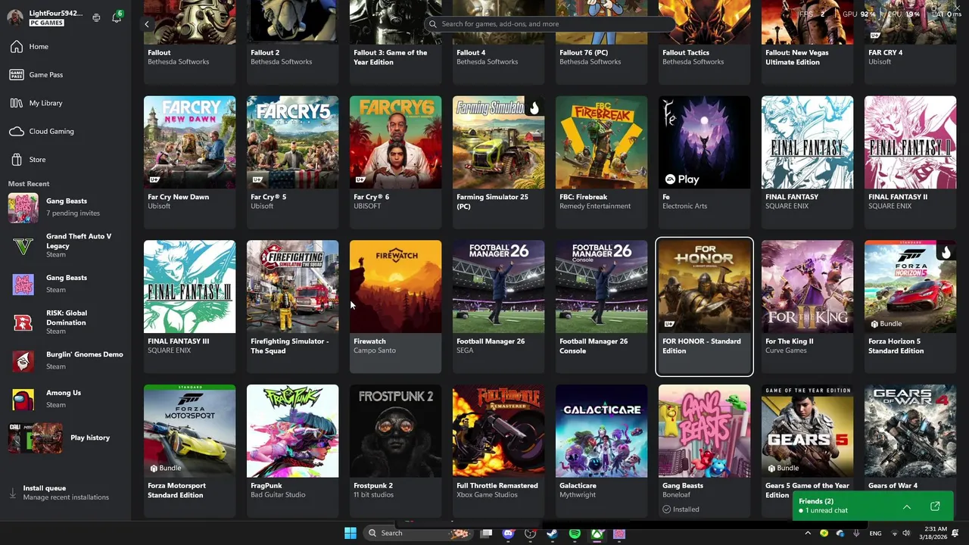Click the Fallout 76 (PC) title text
The width and height of the screenshot is (969, 545).
[584, 53]
